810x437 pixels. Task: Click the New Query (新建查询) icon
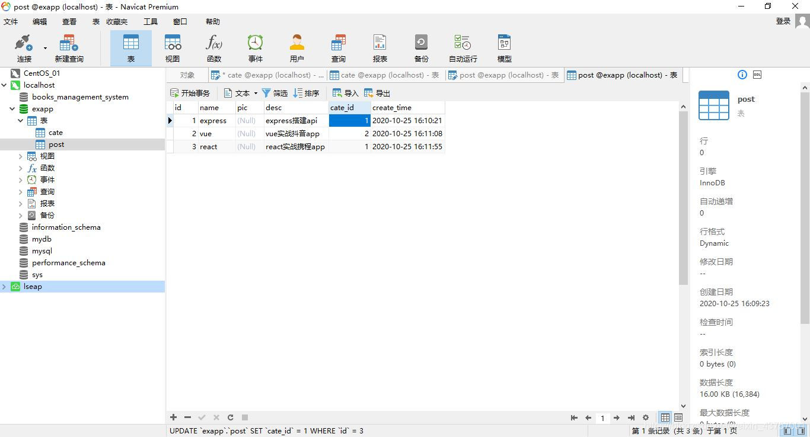pyautogui.click(x=69, y=49)
